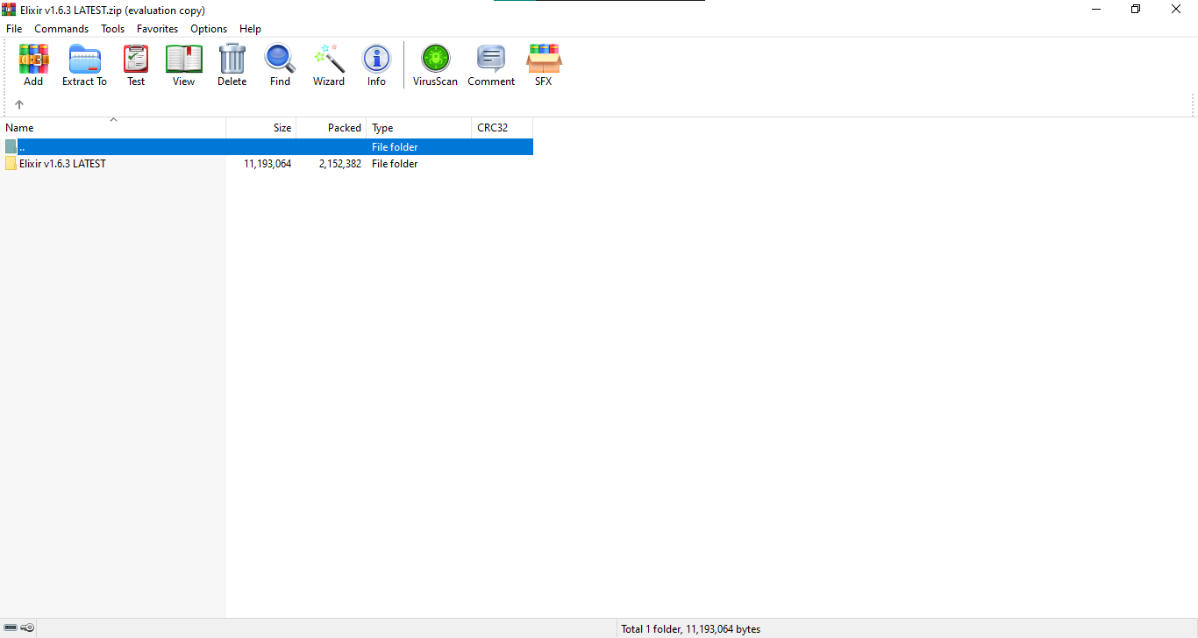Image resolution: width=1198 pixels, height=638 pixels.
Task: Click the status bar total bytes text
Action: (691, 629)
